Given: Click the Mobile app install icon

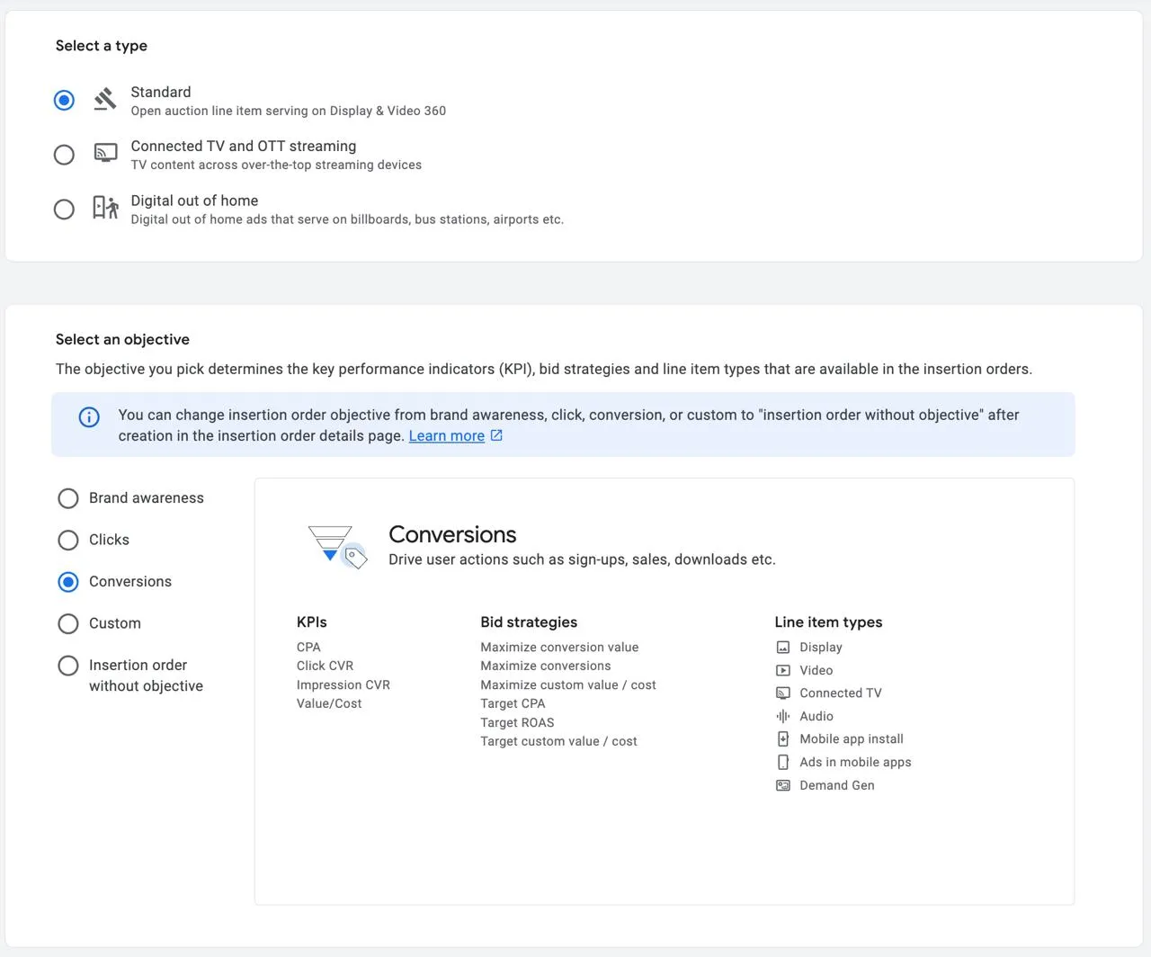Looking at the screenshot, I should [x=783, y=739].
